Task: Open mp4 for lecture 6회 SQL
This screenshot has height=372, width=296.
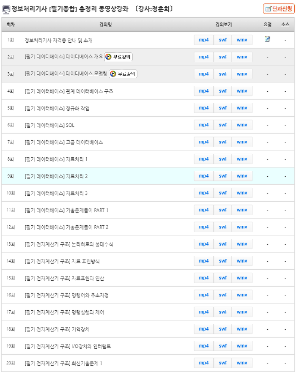Action: pyautogui.click(x=204, y=125)
